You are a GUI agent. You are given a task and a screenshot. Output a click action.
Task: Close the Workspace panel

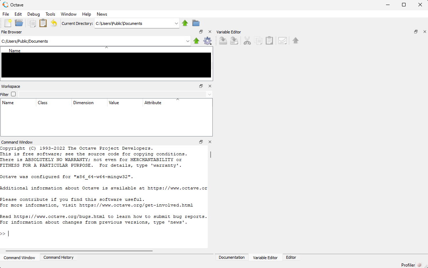click(x=210, y=86)
